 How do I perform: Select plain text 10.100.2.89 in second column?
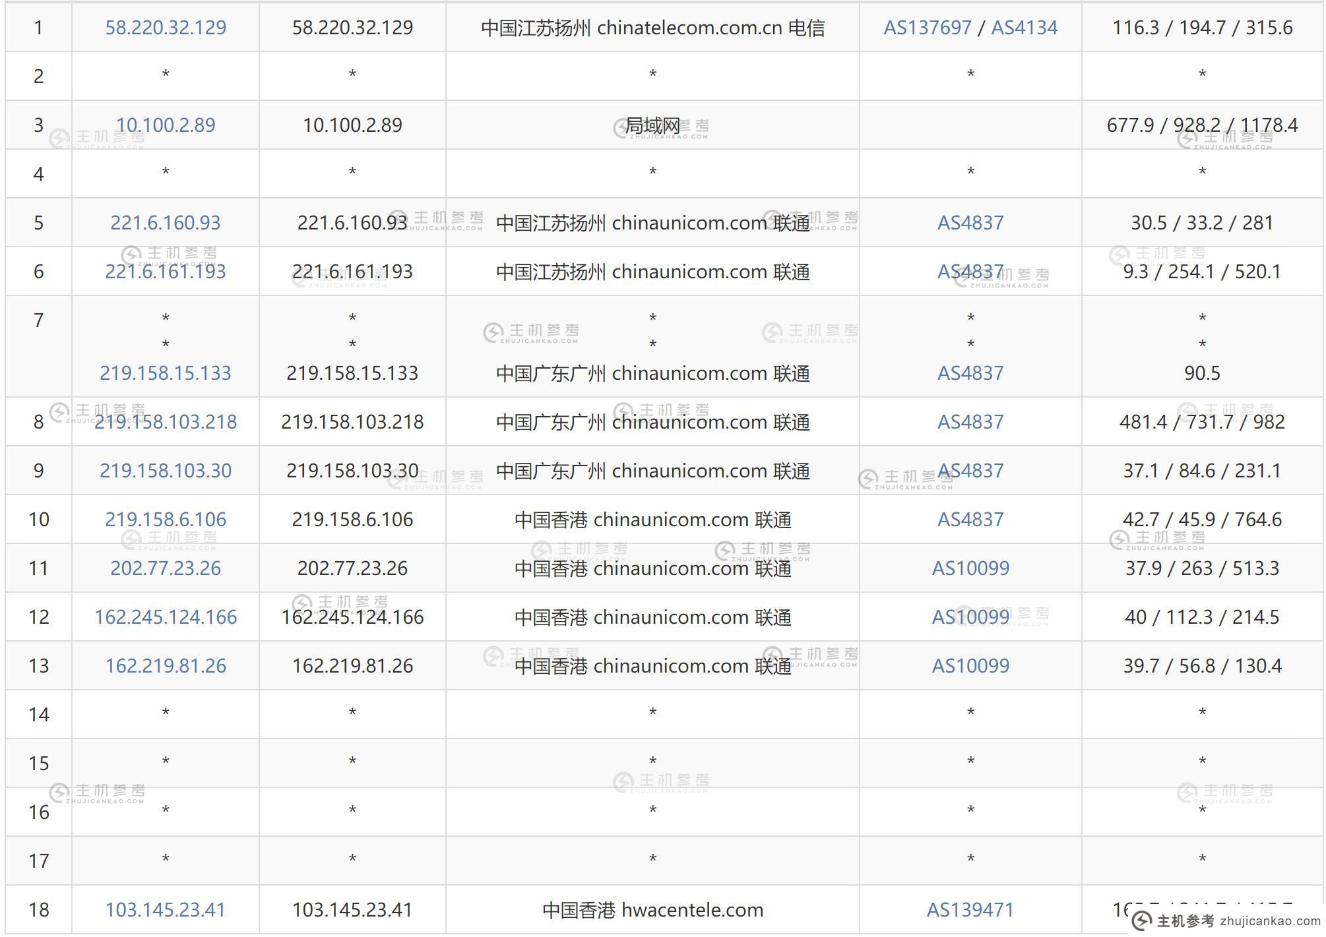352,125
